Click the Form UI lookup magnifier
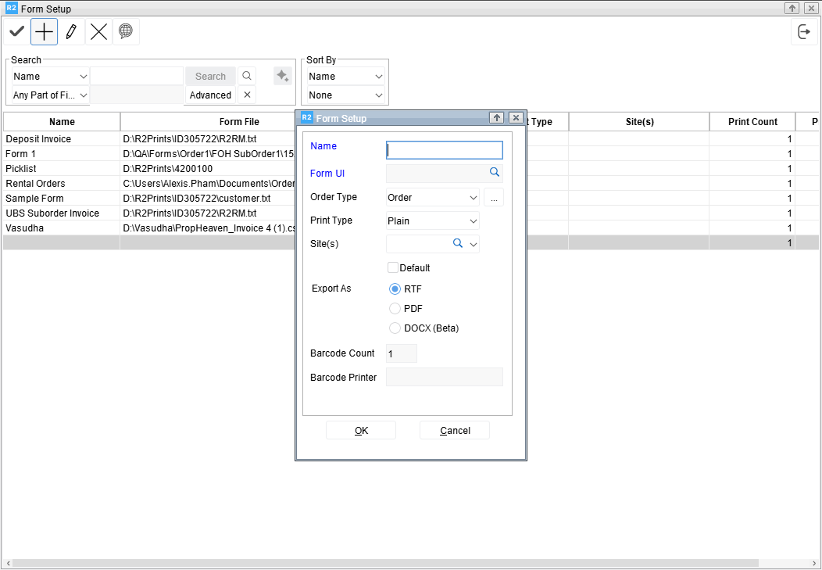 (494, 173)
